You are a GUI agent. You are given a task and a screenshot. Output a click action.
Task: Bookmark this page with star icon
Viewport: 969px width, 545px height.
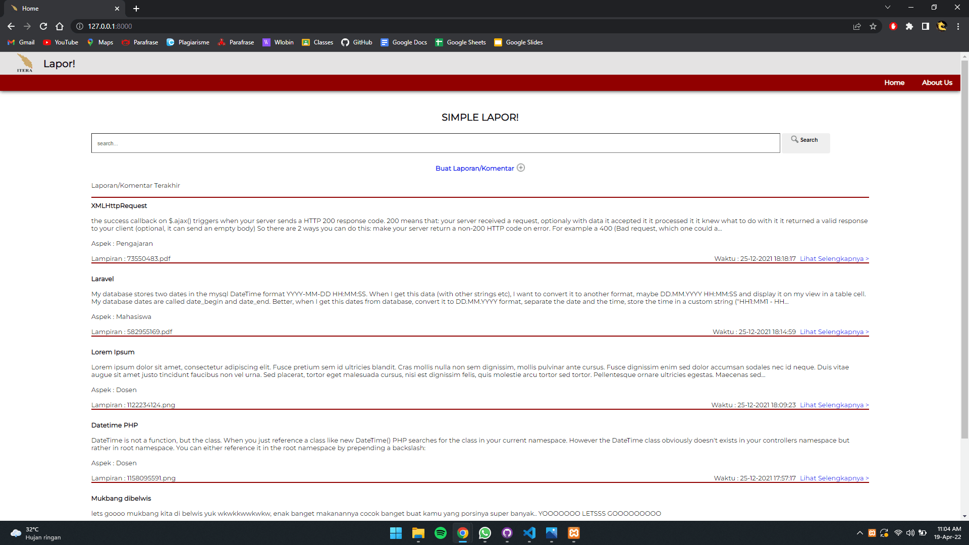coord(873,26)
